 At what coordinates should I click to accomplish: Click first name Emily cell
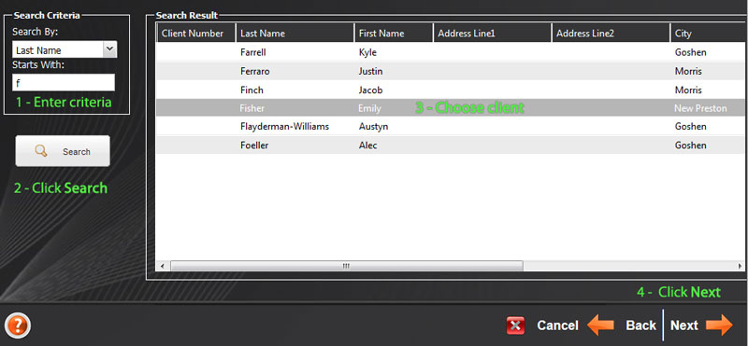tap(369, 108)
